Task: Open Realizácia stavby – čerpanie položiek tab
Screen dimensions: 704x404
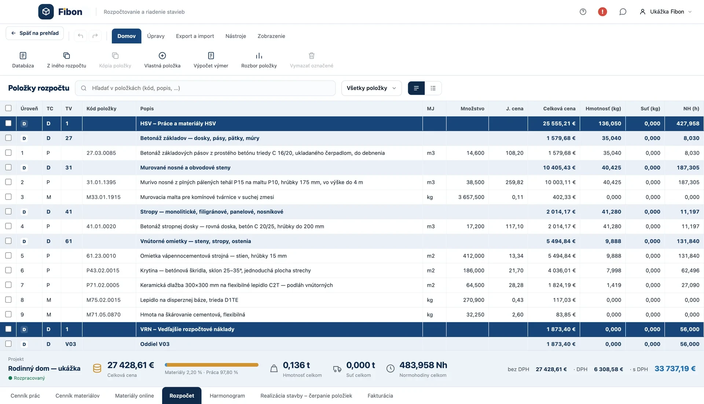Action: coord(306,396)
